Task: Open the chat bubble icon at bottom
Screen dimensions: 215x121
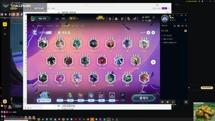Action: (x=162, y=102)
